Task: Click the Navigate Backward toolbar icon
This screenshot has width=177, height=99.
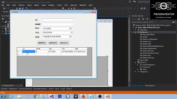Action: pyautogui.click(x=4, y=8)
